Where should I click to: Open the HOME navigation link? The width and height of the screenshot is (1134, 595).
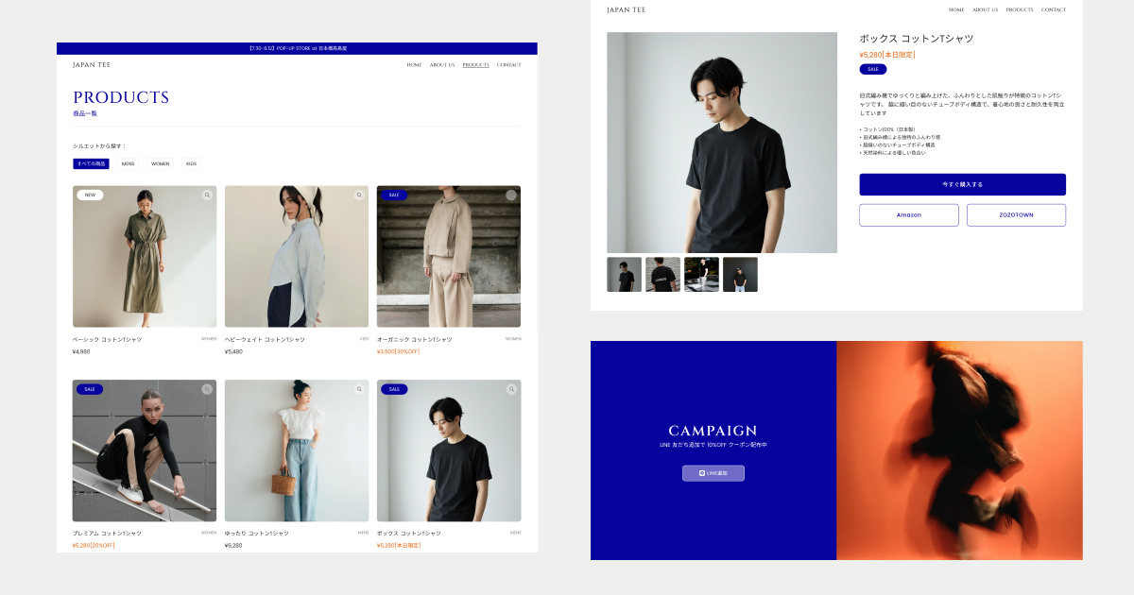pyautogui.click(x=413, y=64)
